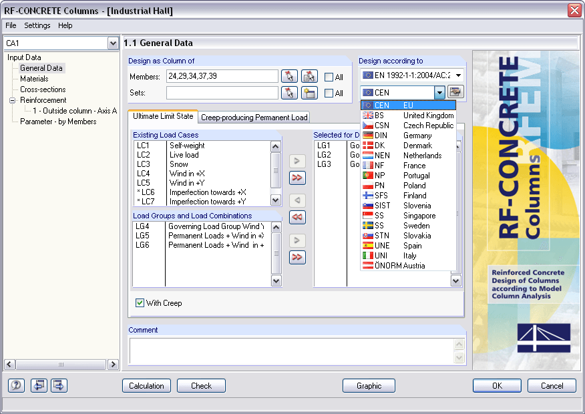Switch to Creep-producing Permanent Load tab

(254, 118)
